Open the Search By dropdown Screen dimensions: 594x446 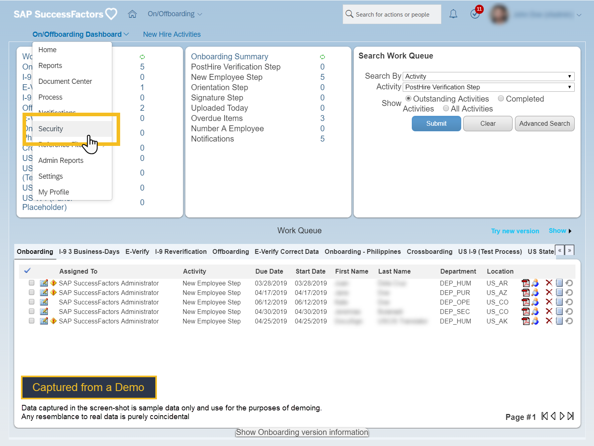(488, 76)
